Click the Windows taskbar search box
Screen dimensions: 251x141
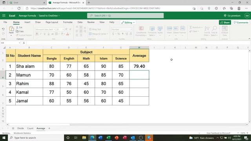click(x=36, y=137)
